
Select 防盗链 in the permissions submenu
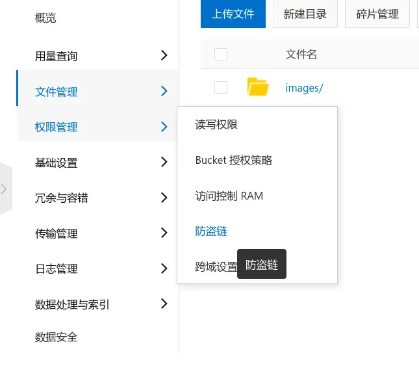tap(211, 231)
